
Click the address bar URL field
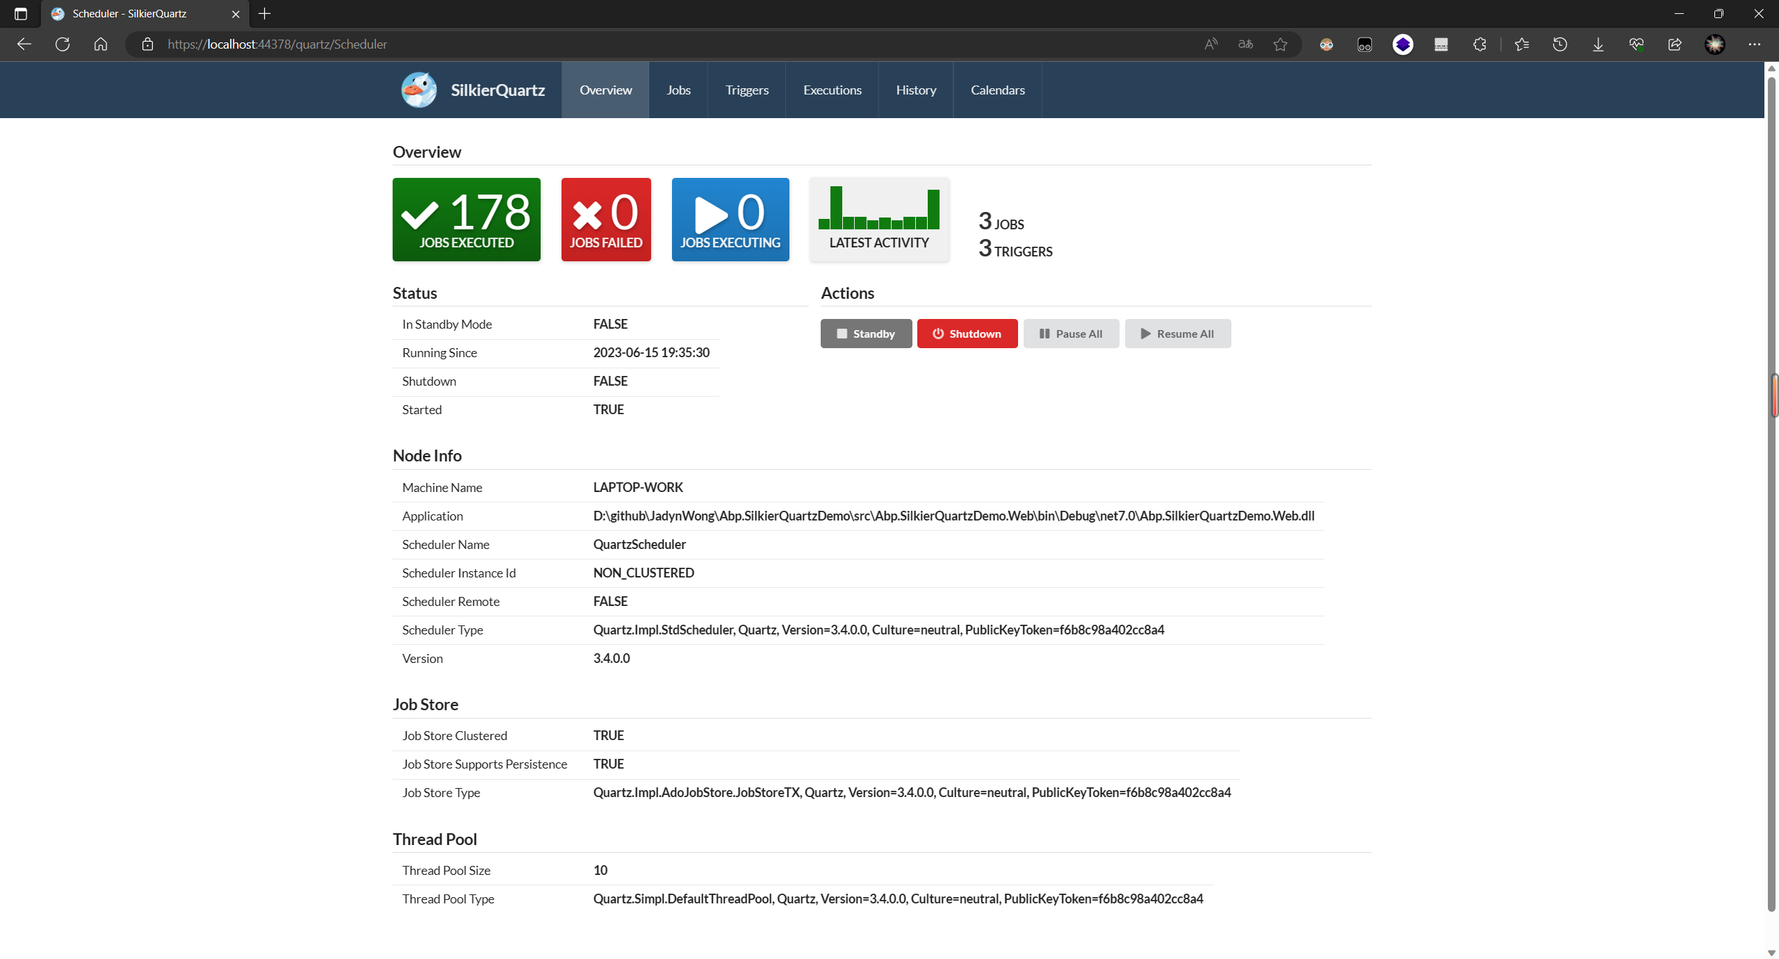coord(625,44)
